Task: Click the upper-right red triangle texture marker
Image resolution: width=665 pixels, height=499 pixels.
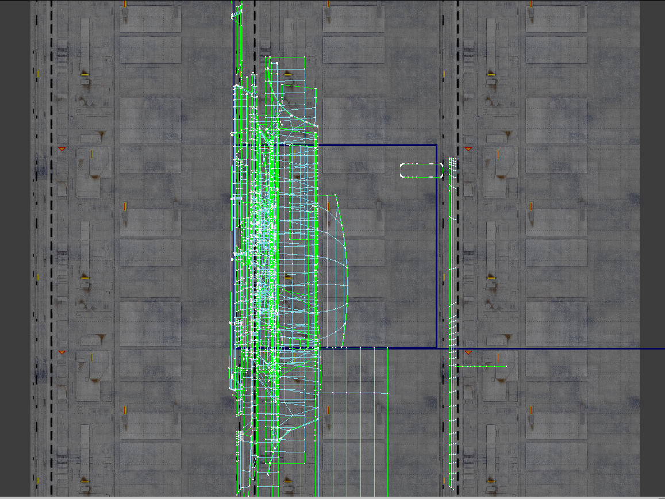Action: (x=468, y=149)
